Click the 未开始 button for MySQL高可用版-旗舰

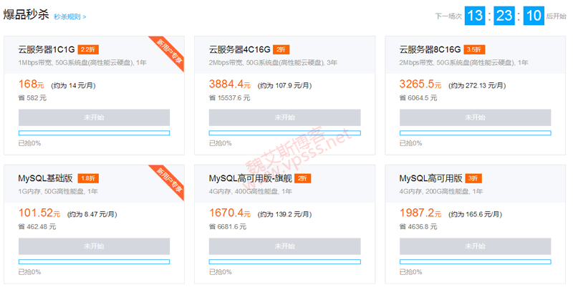click(x=284, y=246)
